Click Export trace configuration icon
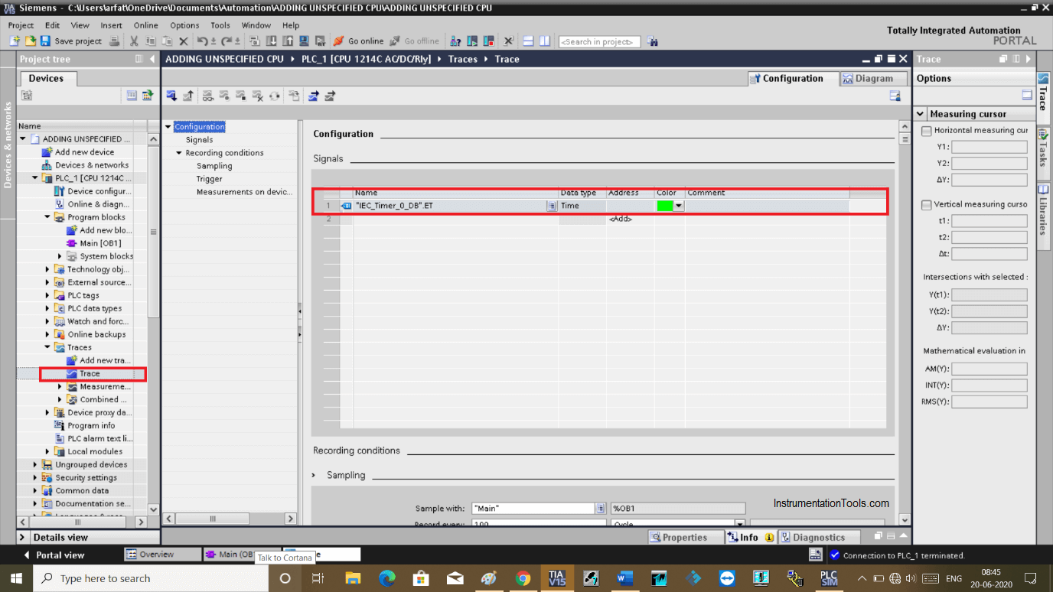Screen dimensions: 1053x592 tap(313, 96)
